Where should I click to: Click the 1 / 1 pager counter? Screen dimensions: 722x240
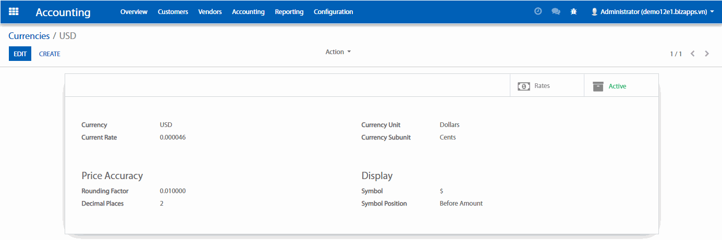tap(676, 54)
